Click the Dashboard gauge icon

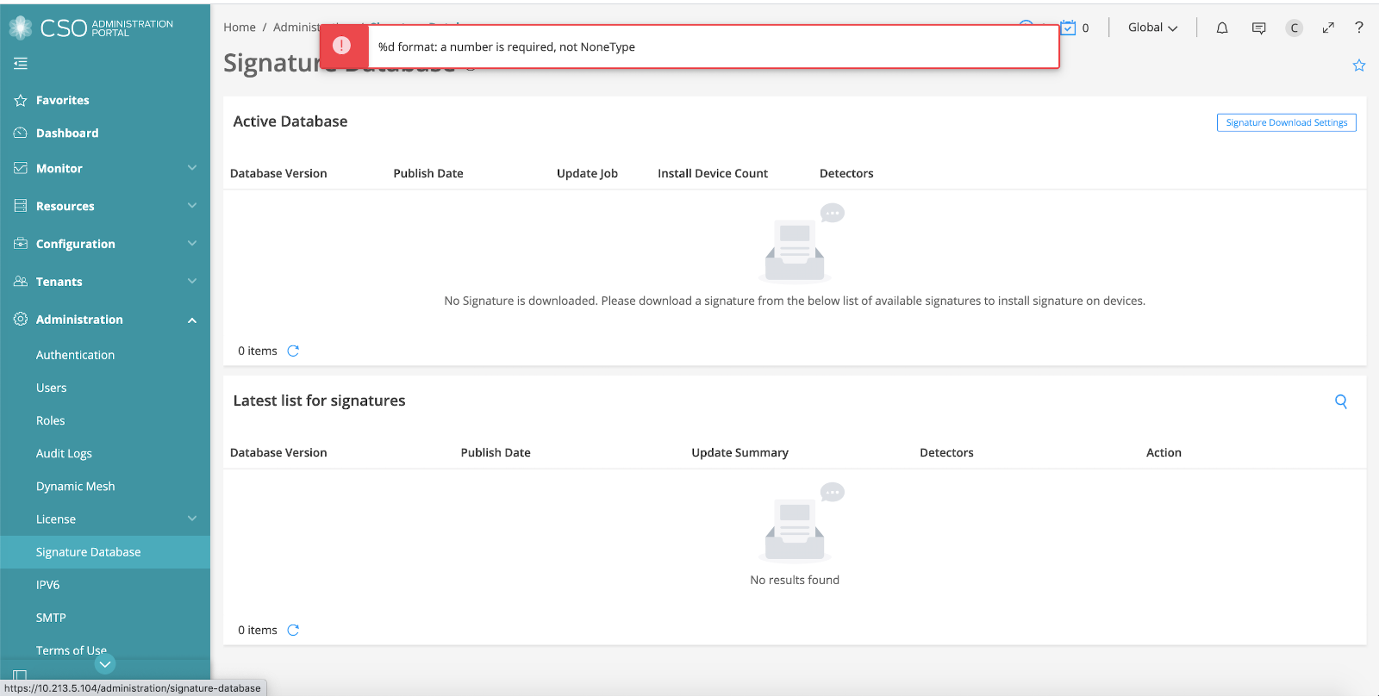[21, 133]
